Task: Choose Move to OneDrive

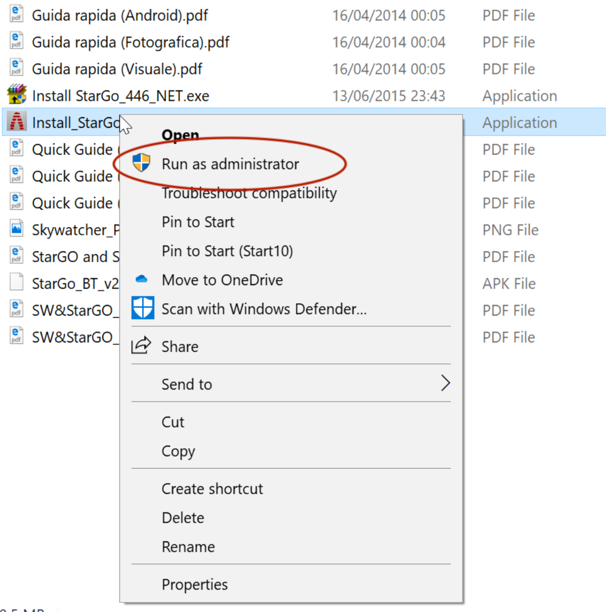Action: pyautogui.click(x=222, y=280)
